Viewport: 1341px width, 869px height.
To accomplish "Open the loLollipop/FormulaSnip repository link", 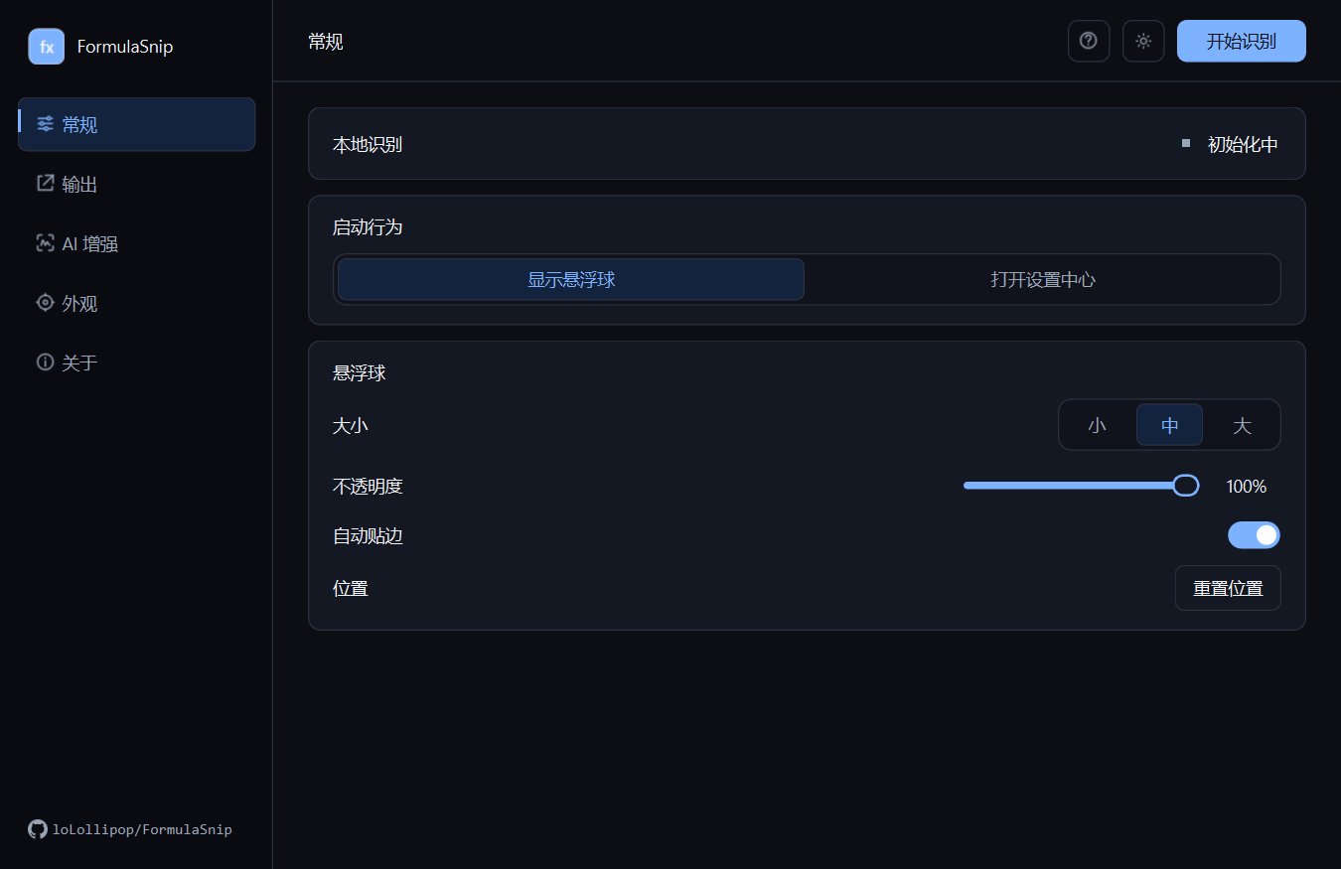I will pos(142,829).
